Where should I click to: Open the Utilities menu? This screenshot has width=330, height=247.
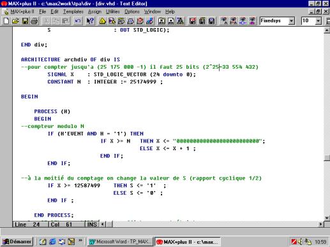pyautogui.click(x=113, y=11)
